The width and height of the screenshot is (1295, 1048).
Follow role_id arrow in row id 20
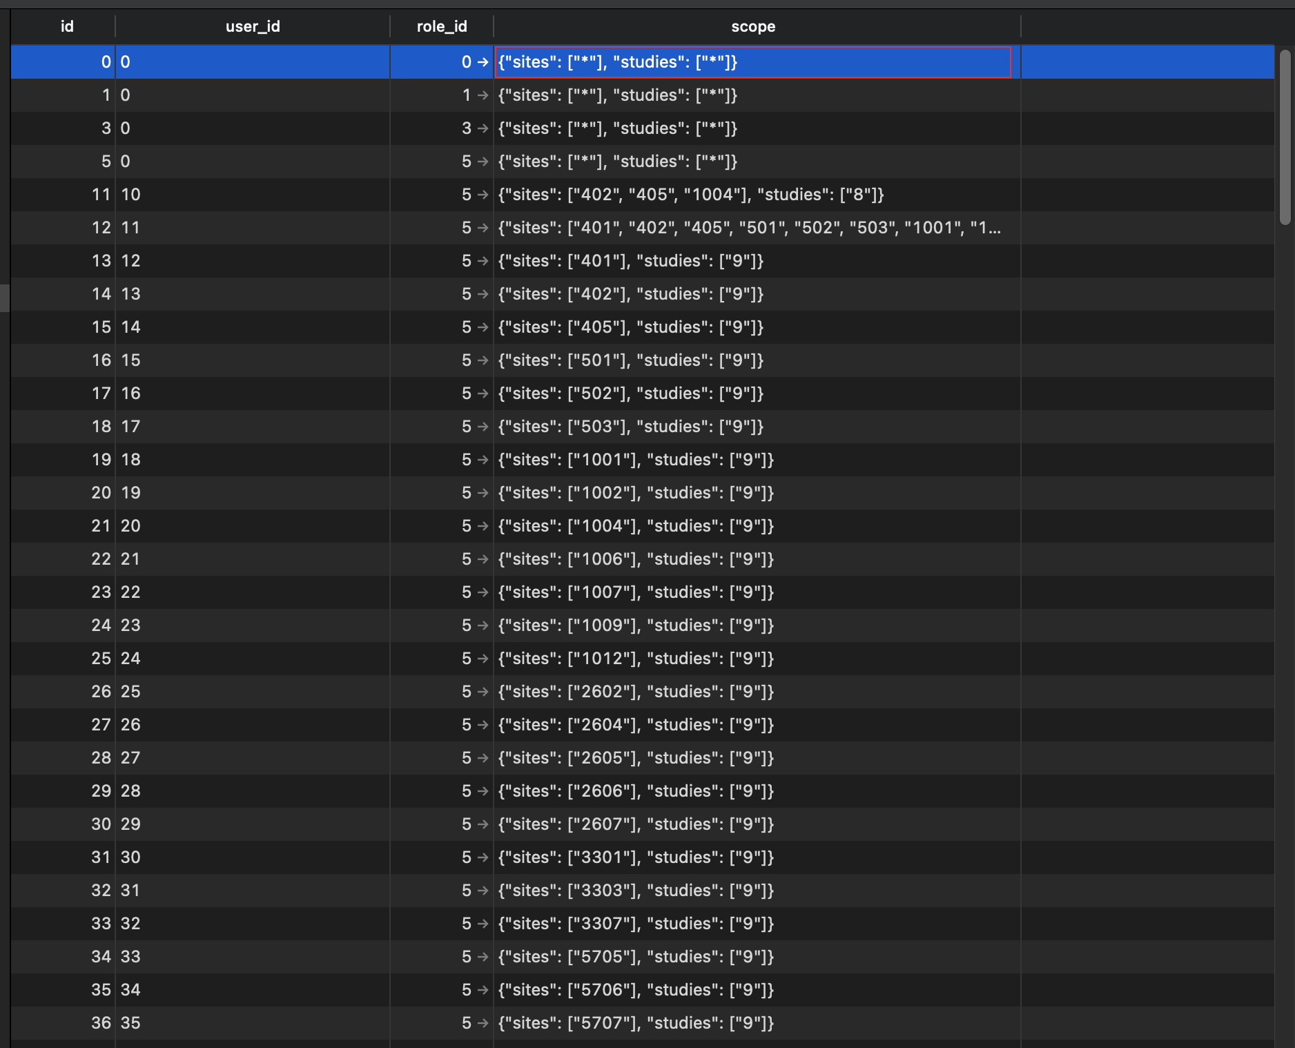coord(483,493)
